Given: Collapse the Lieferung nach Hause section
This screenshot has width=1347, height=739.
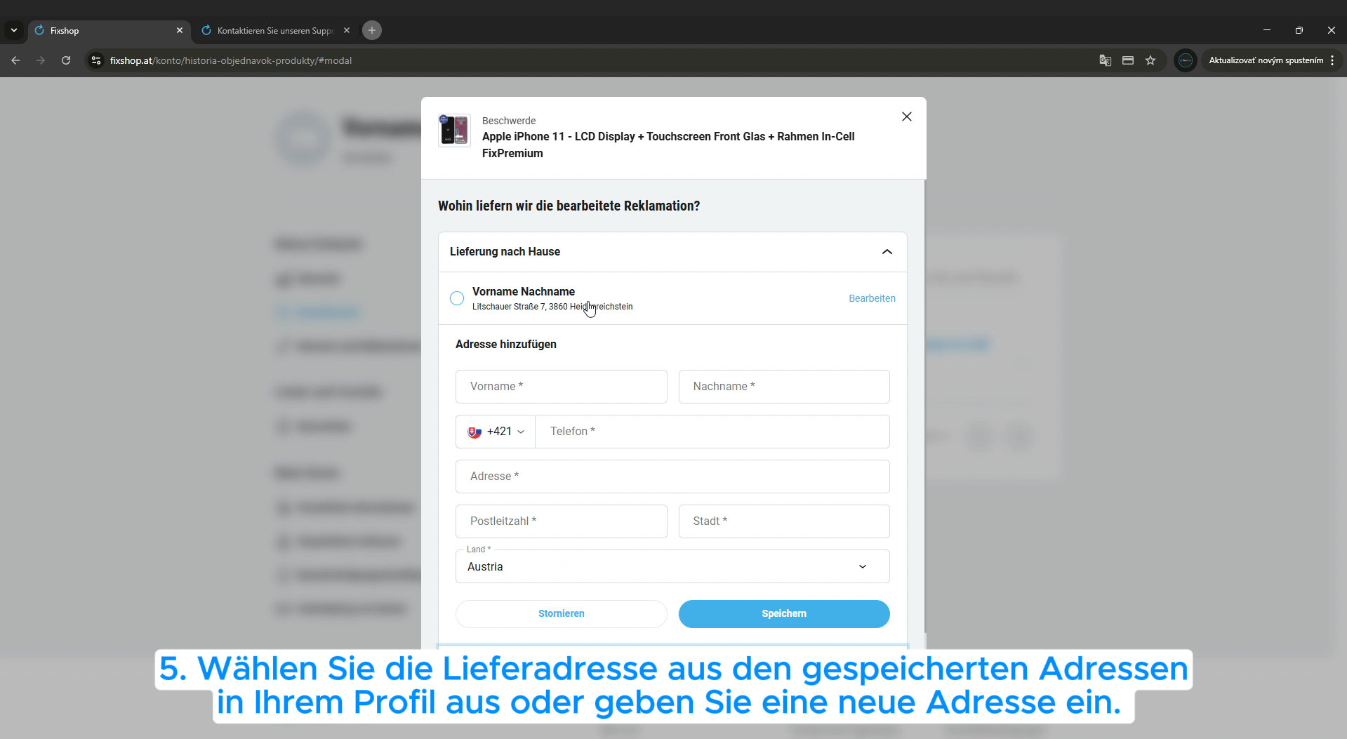Looking at the screenshot, I should click(887, 252).
